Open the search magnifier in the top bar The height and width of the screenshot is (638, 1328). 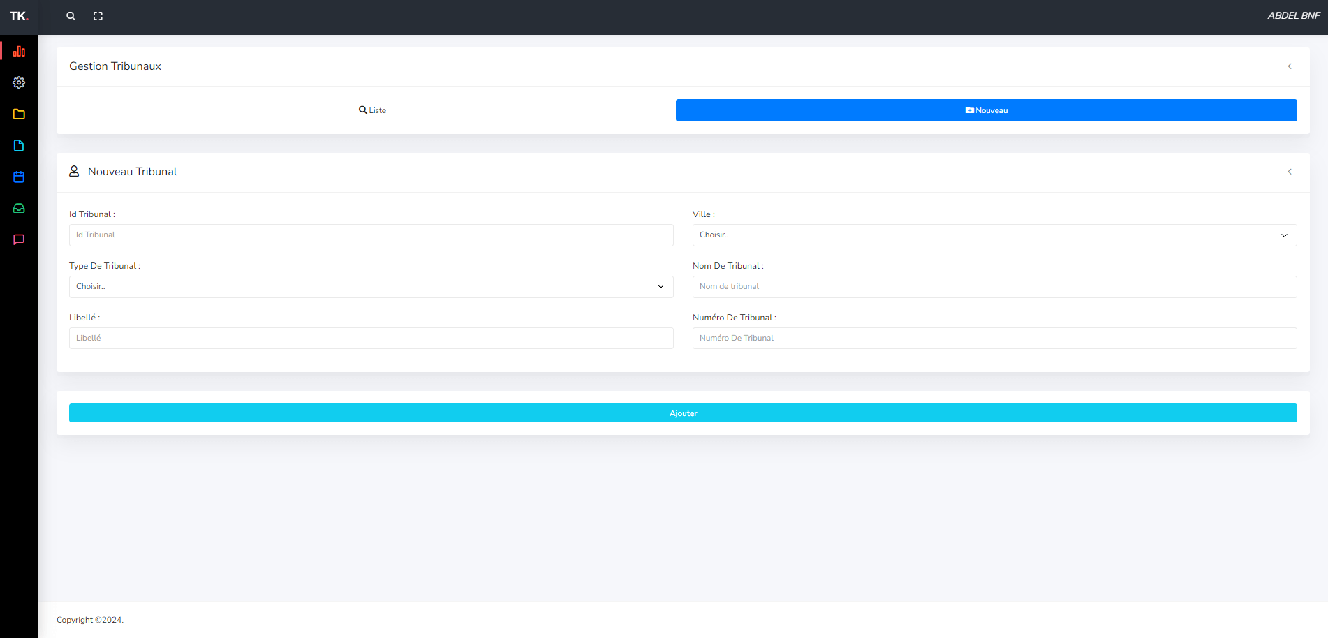[x=71, y=16]
